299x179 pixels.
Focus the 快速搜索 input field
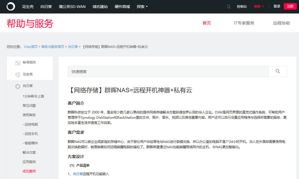click(168, 71)
